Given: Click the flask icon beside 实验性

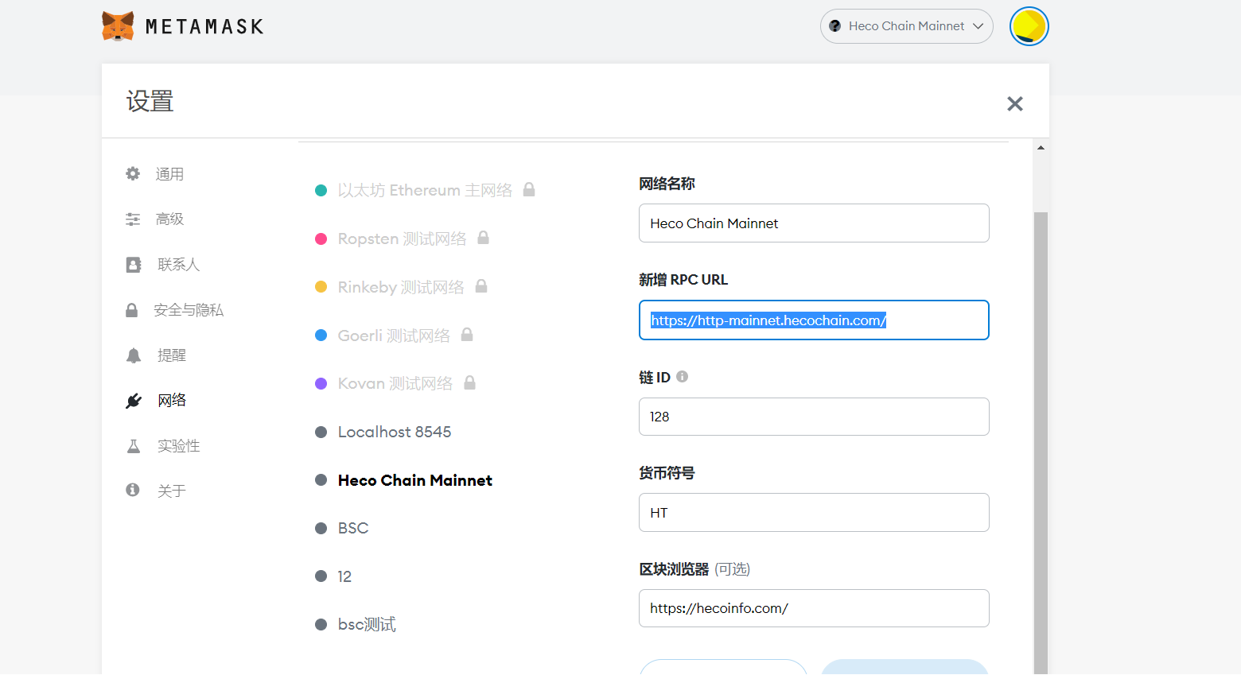Looking at the screenshot, I should click(134, 446).
